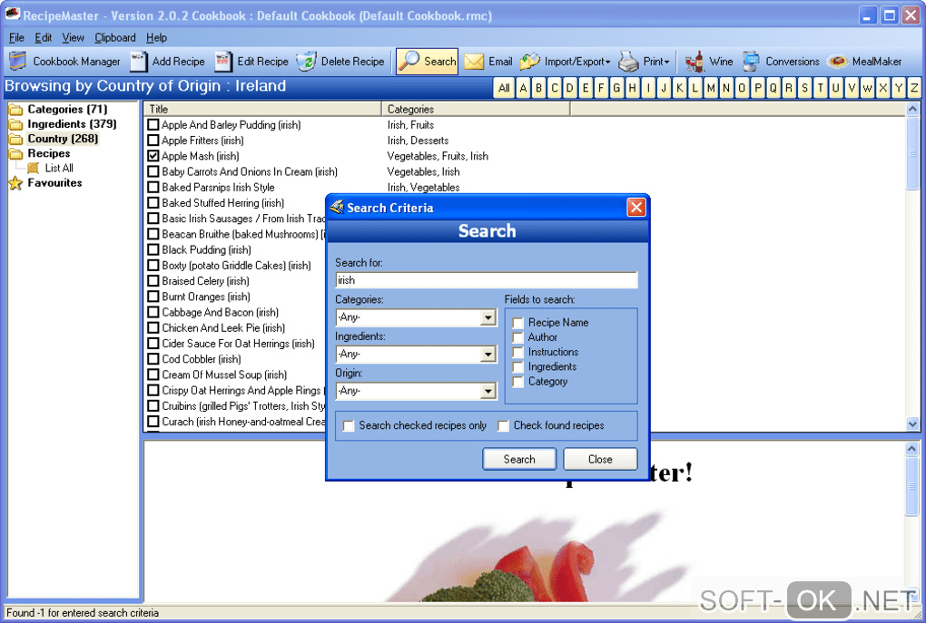Click the Search button in dialog

coord(519,459)
